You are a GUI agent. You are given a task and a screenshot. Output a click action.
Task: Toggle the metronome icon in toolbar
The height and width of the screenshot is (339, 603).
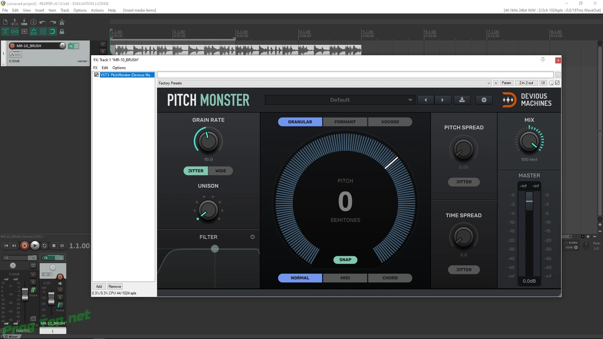pos(62,22)
